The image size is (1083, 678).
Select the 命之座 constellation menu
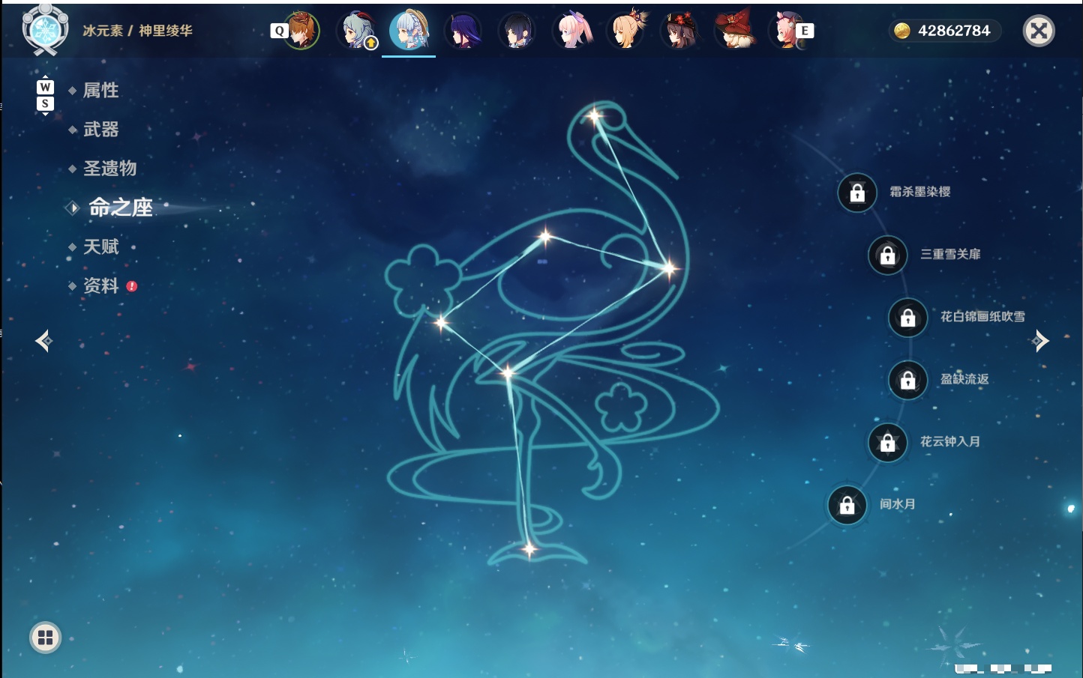[x=120, y=208]
